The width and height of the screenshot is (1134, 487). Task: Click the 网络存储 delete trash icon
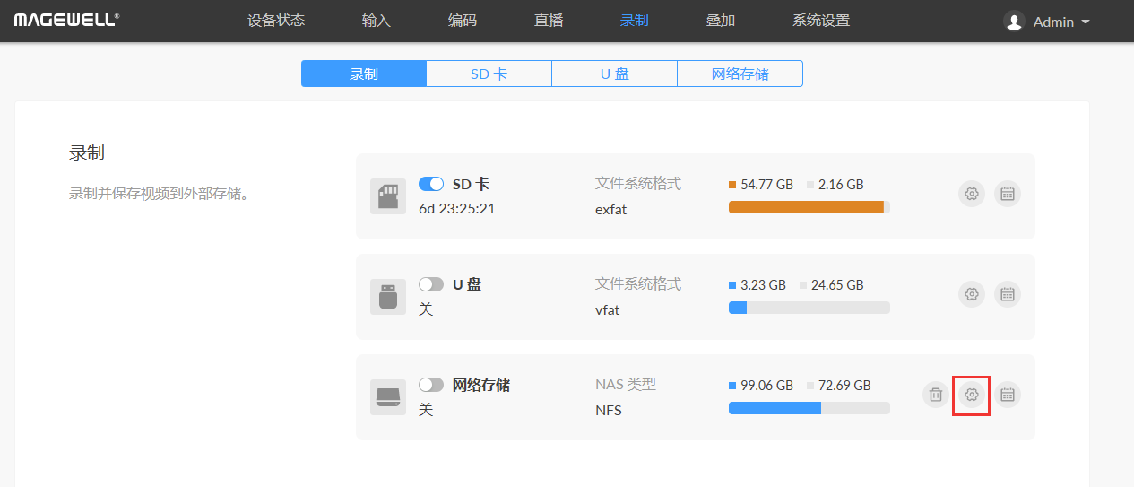point(935,395)
